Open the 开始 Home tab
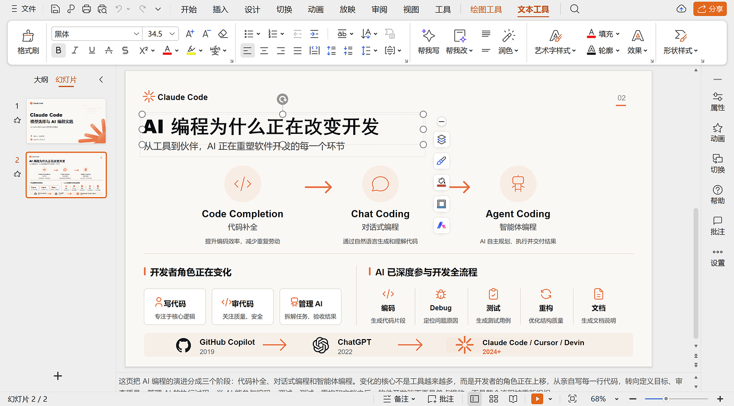Screen dimensions: 734x406 coord(188,10)
